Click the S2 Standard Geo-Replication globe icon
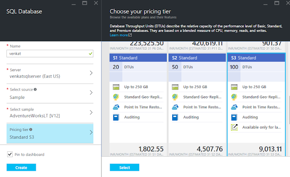 (x=175, y=97)
